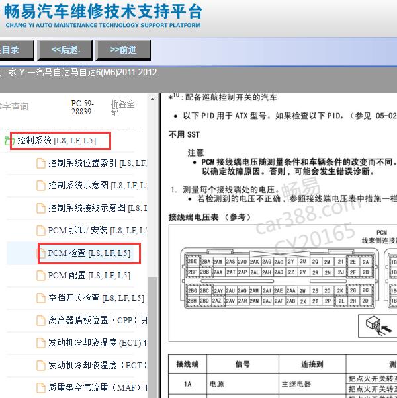Viewport: 397px width, 398px height.
Task: Click the 畅易汽车维修技术支持平台 logo title
Action: point(103,11)
